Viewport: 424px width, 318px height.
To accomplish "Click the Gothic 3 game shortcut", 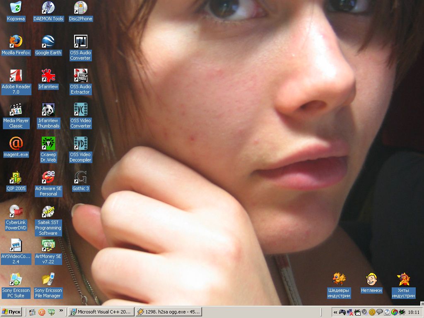I will [x=80, y=178].
